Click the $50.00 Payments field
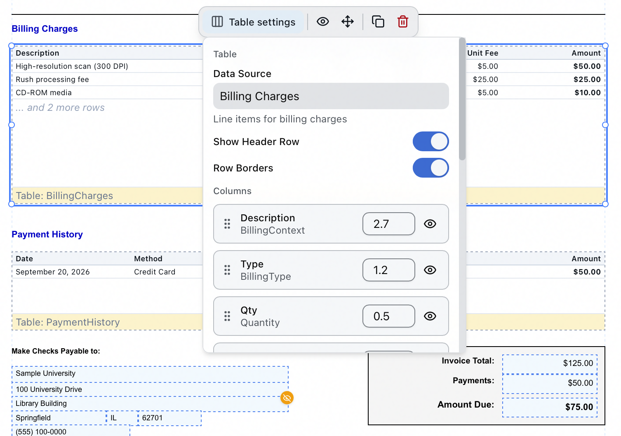The height and width of the screenshot is (436, 621). click(550, 384)
